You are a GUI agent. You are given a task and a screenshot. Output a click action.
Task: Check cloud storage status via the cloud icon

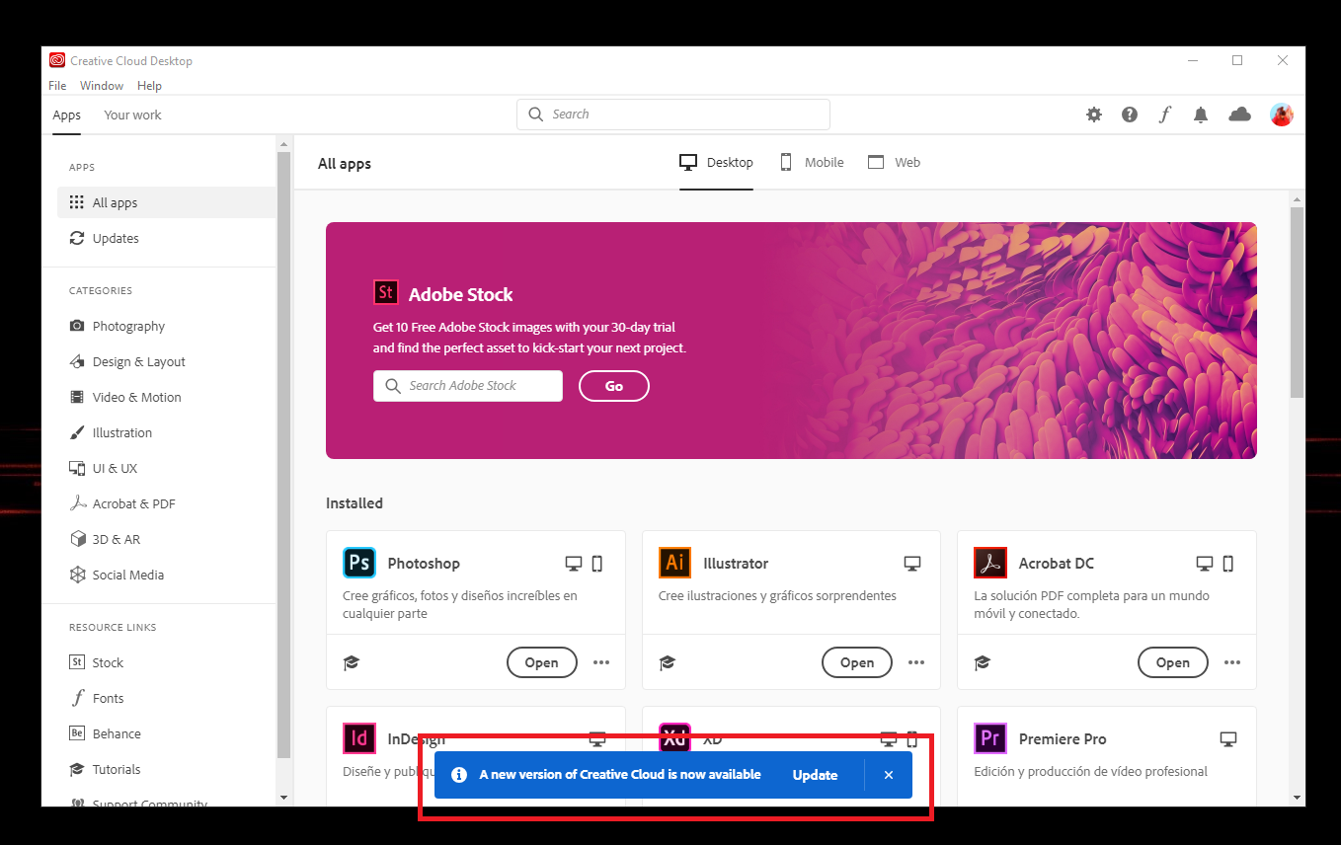pos(1239,115)
